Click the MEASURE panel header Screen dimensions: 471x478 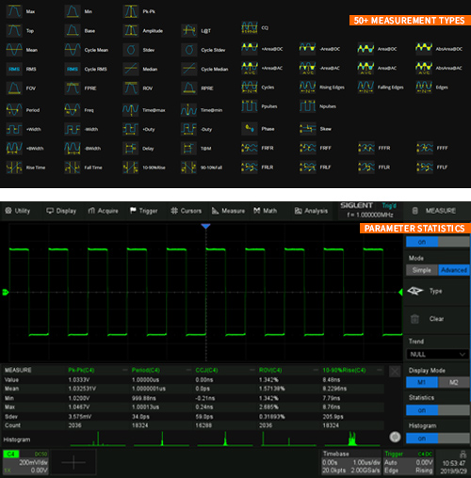436,211
